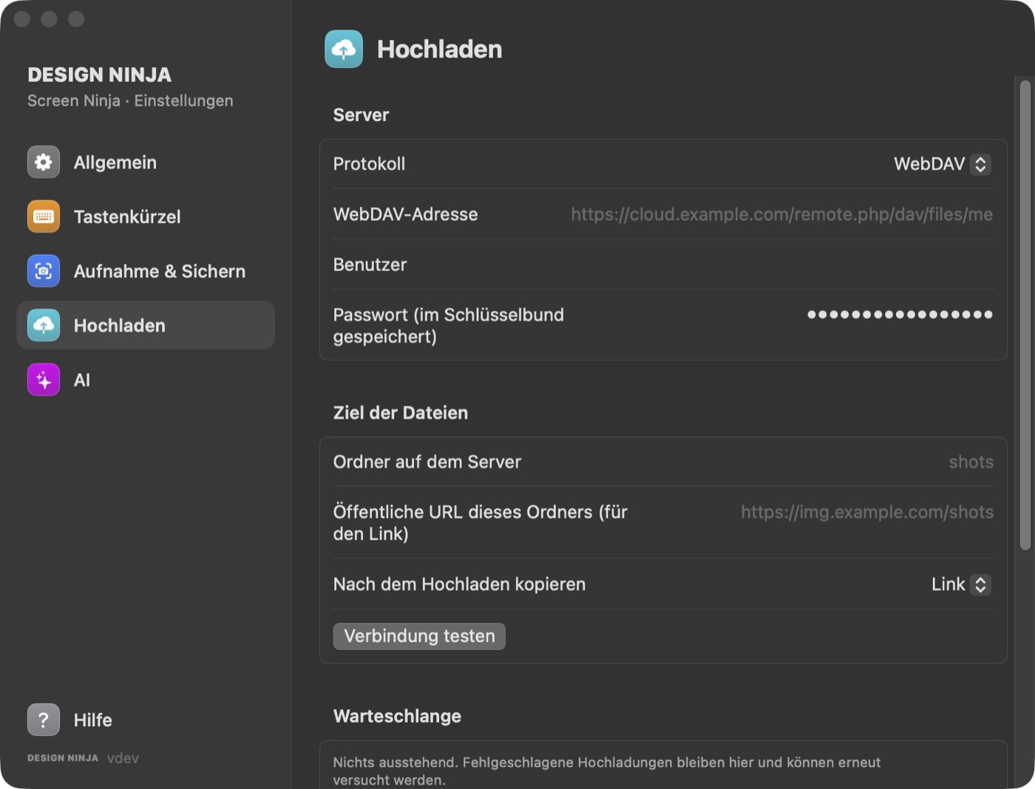Click the Aufnahme & Sichern camera icon
Viewport: 1035px width, 789px height.
tap(44, 271)
